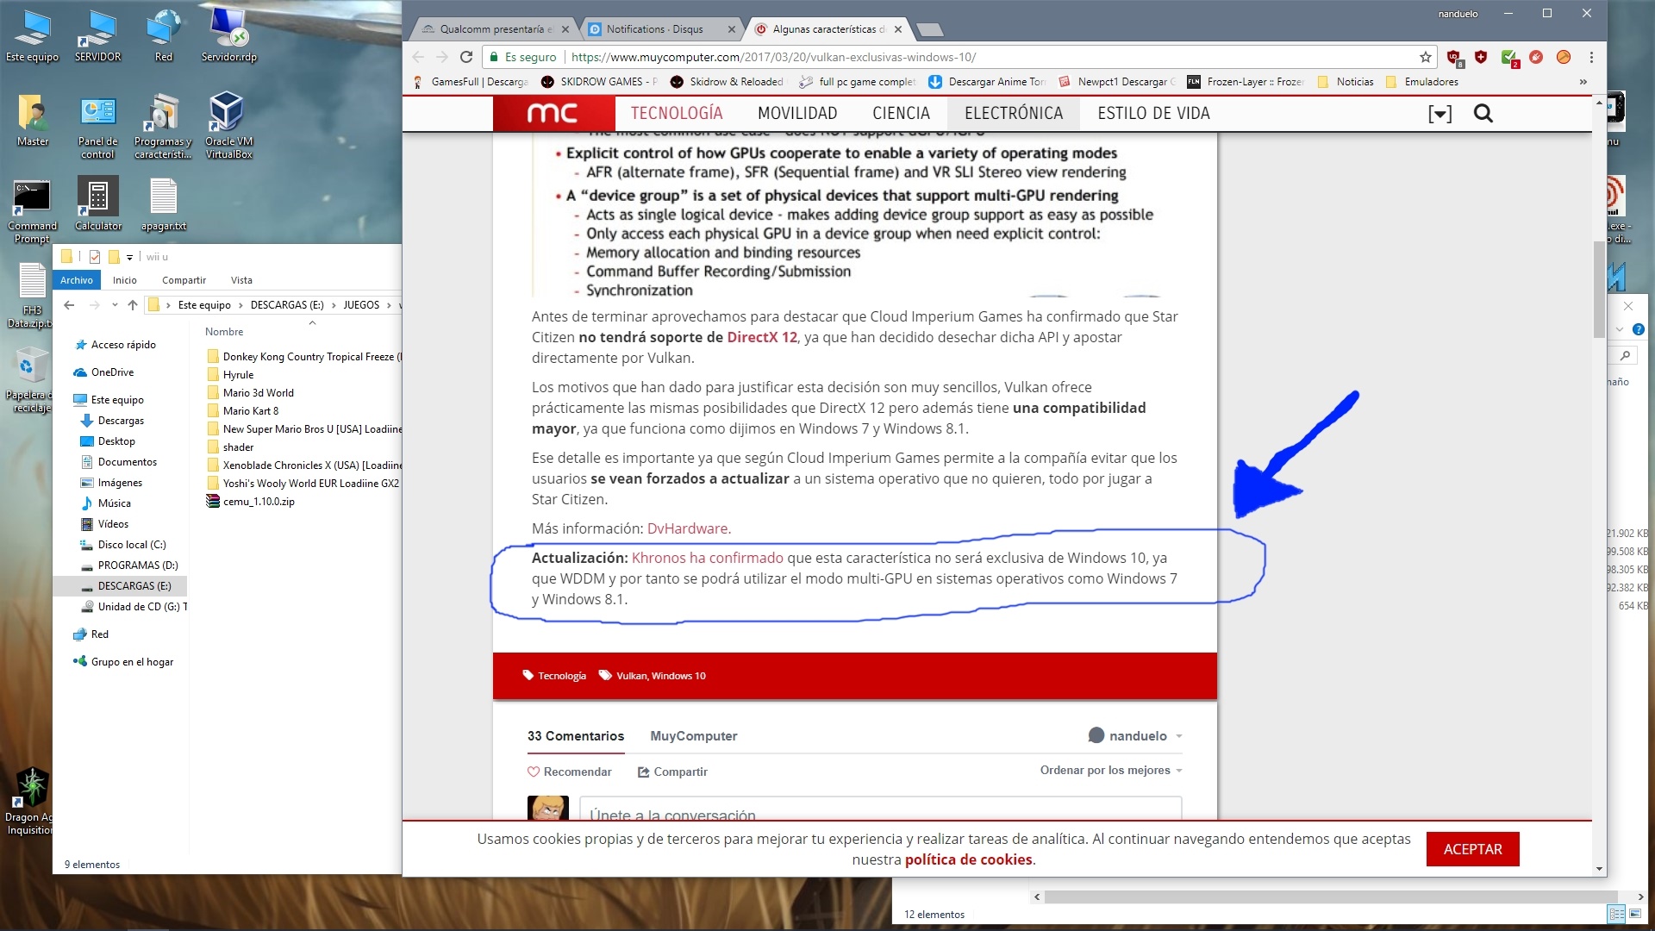Open ESTILO DE VIDA site menu
The height and width of the screenshot is (931, 1655).
(1153, 113)
